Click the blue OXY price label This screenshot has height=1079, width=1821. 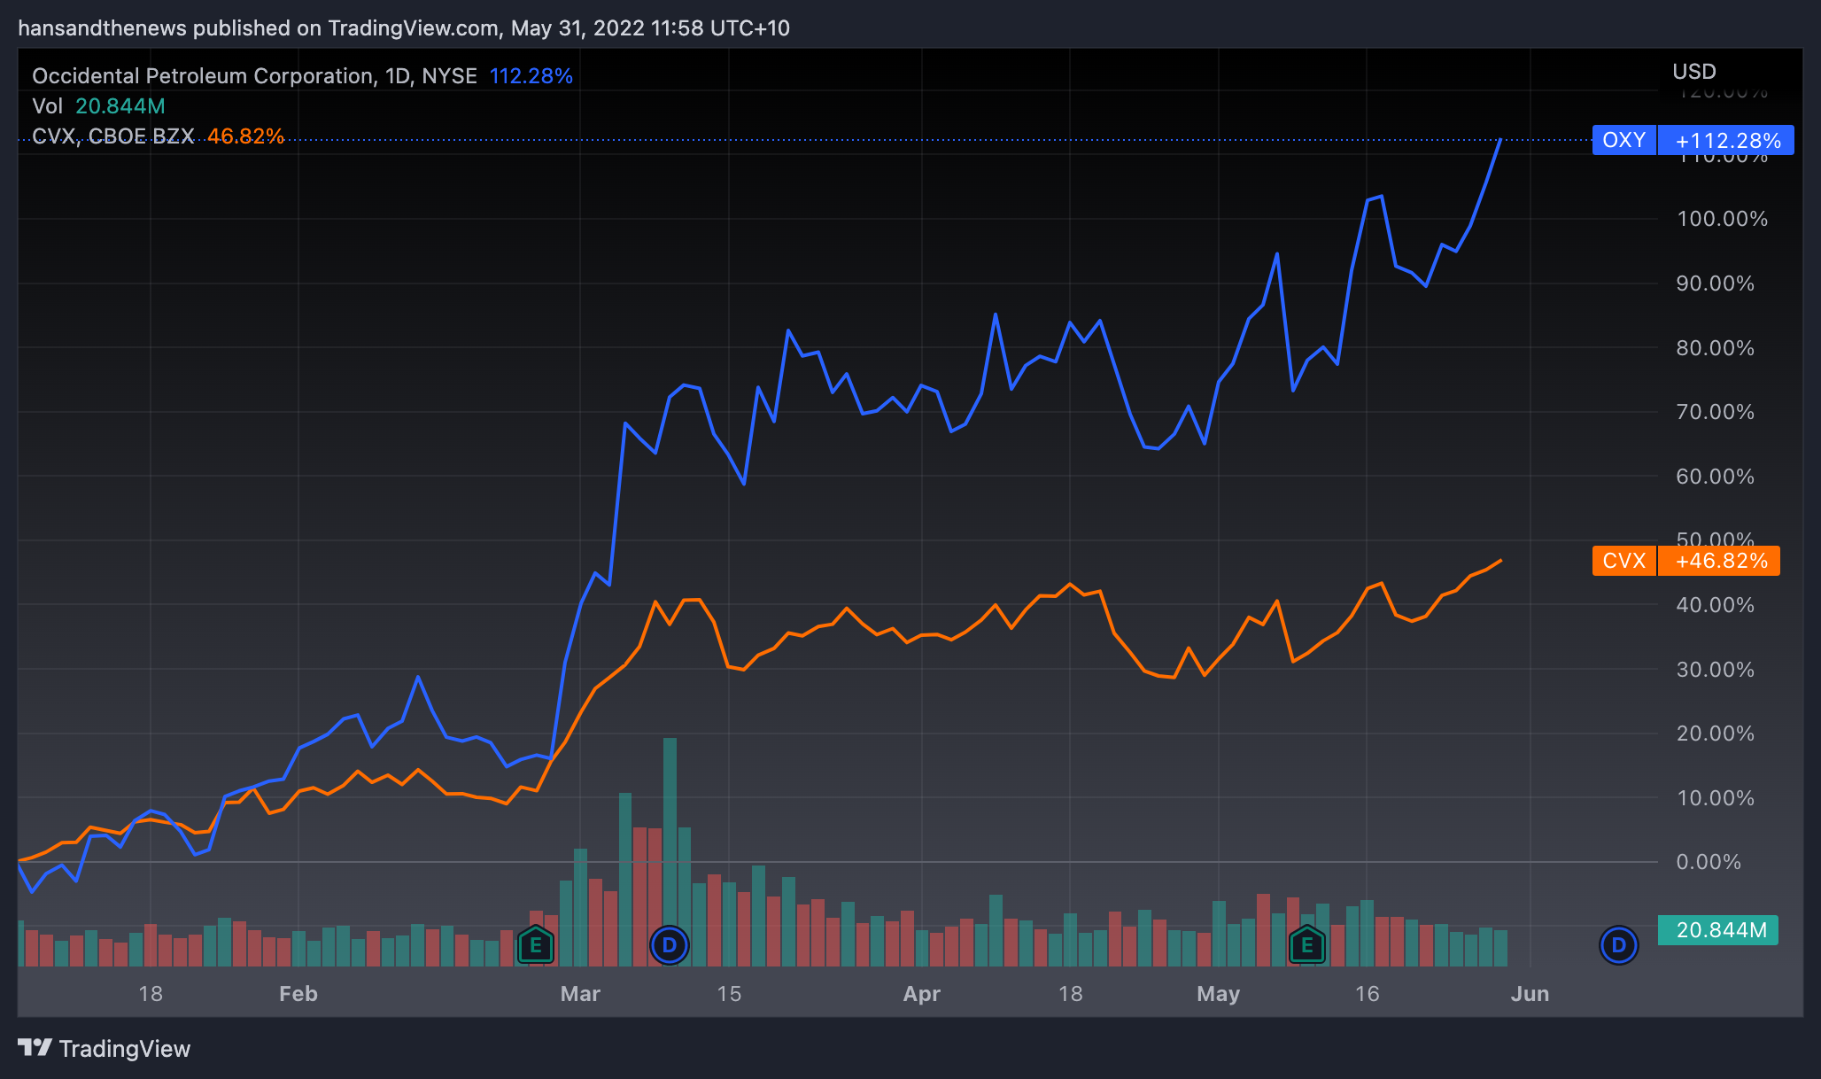[x=1623, y=140]
